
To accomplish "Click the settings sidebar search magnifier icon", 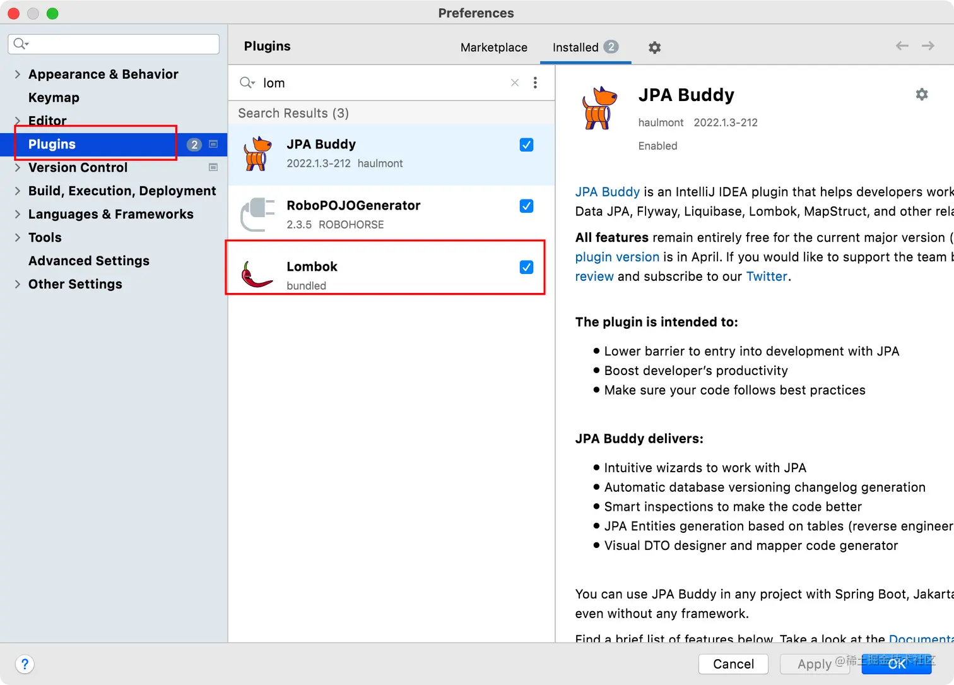I will (x=21, y=44).
